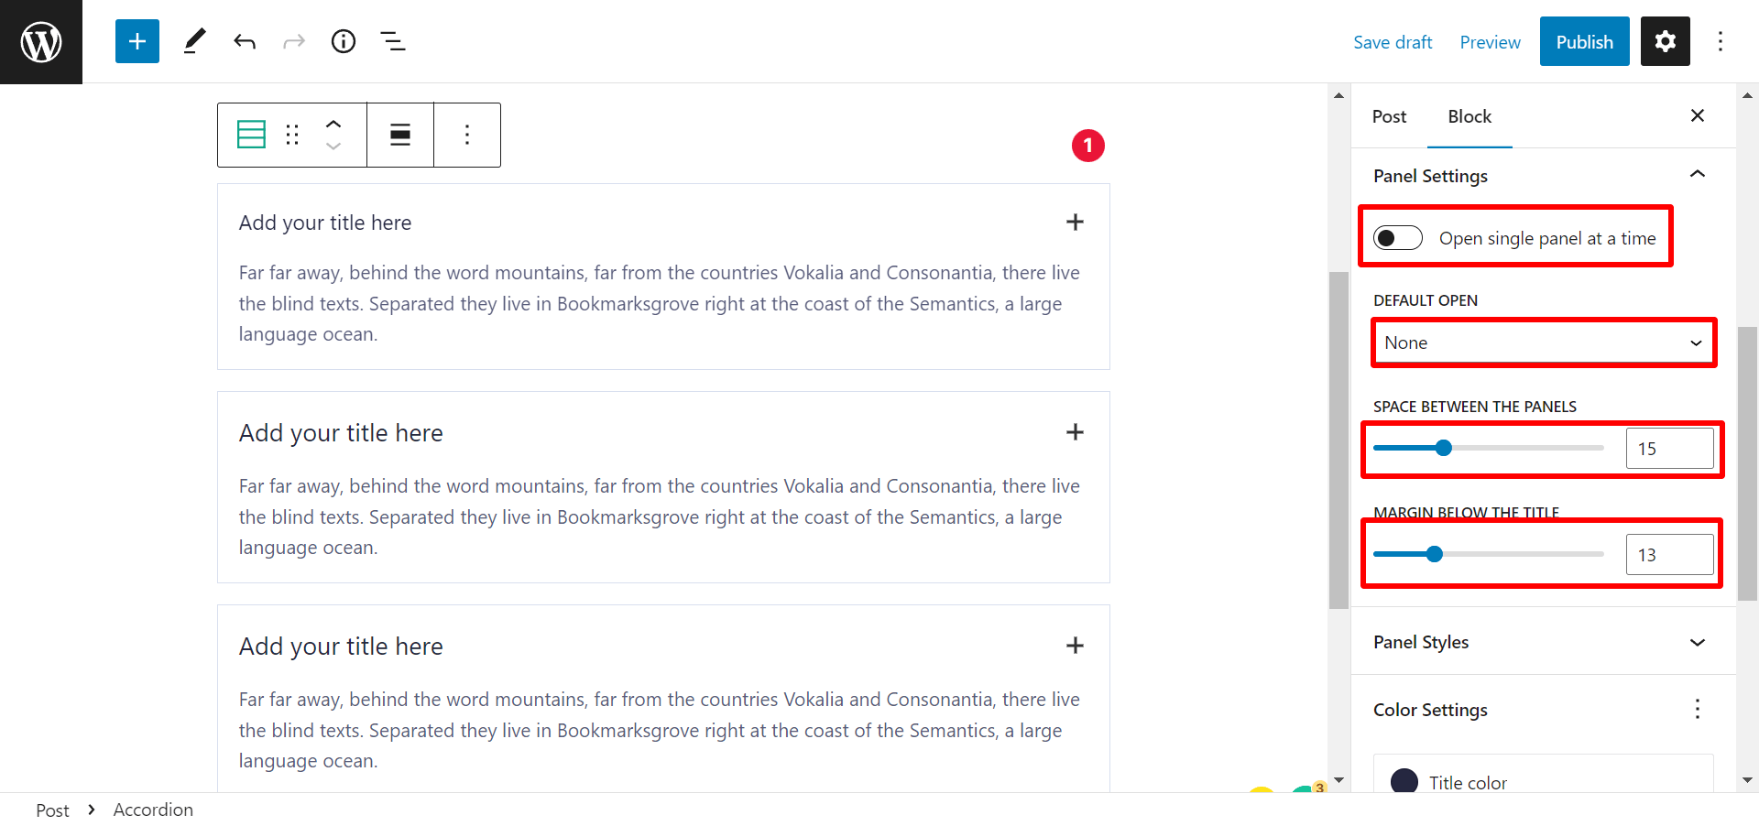Expand the Panel Styles section
This screenshot has width=1759, height=826.
point(1698,642)
